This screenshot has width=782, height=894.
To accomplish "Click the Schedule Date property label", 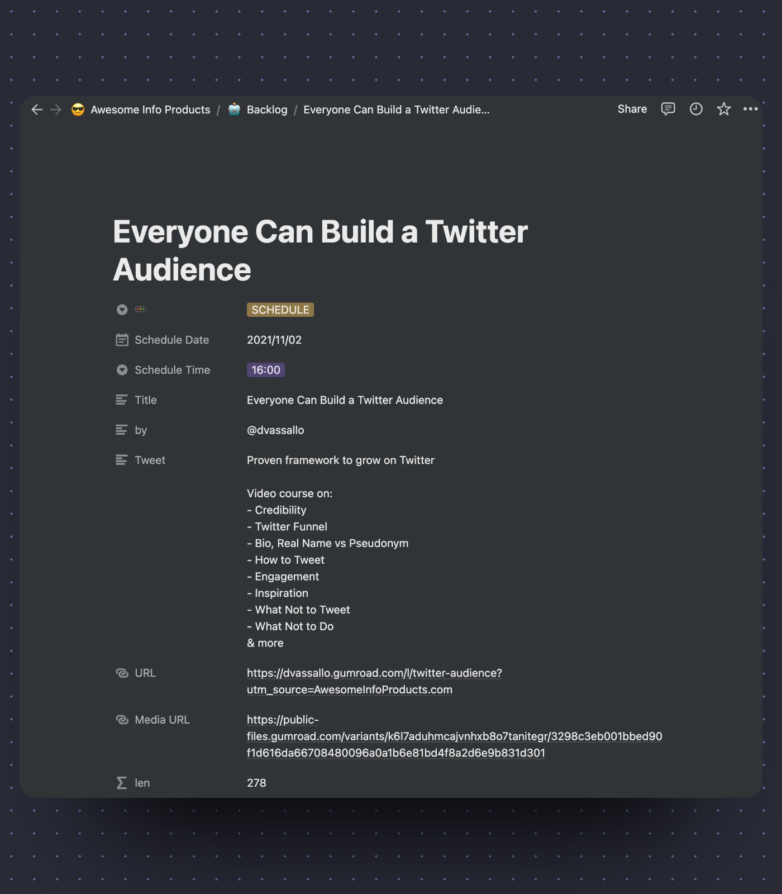I will click(171, 340).
